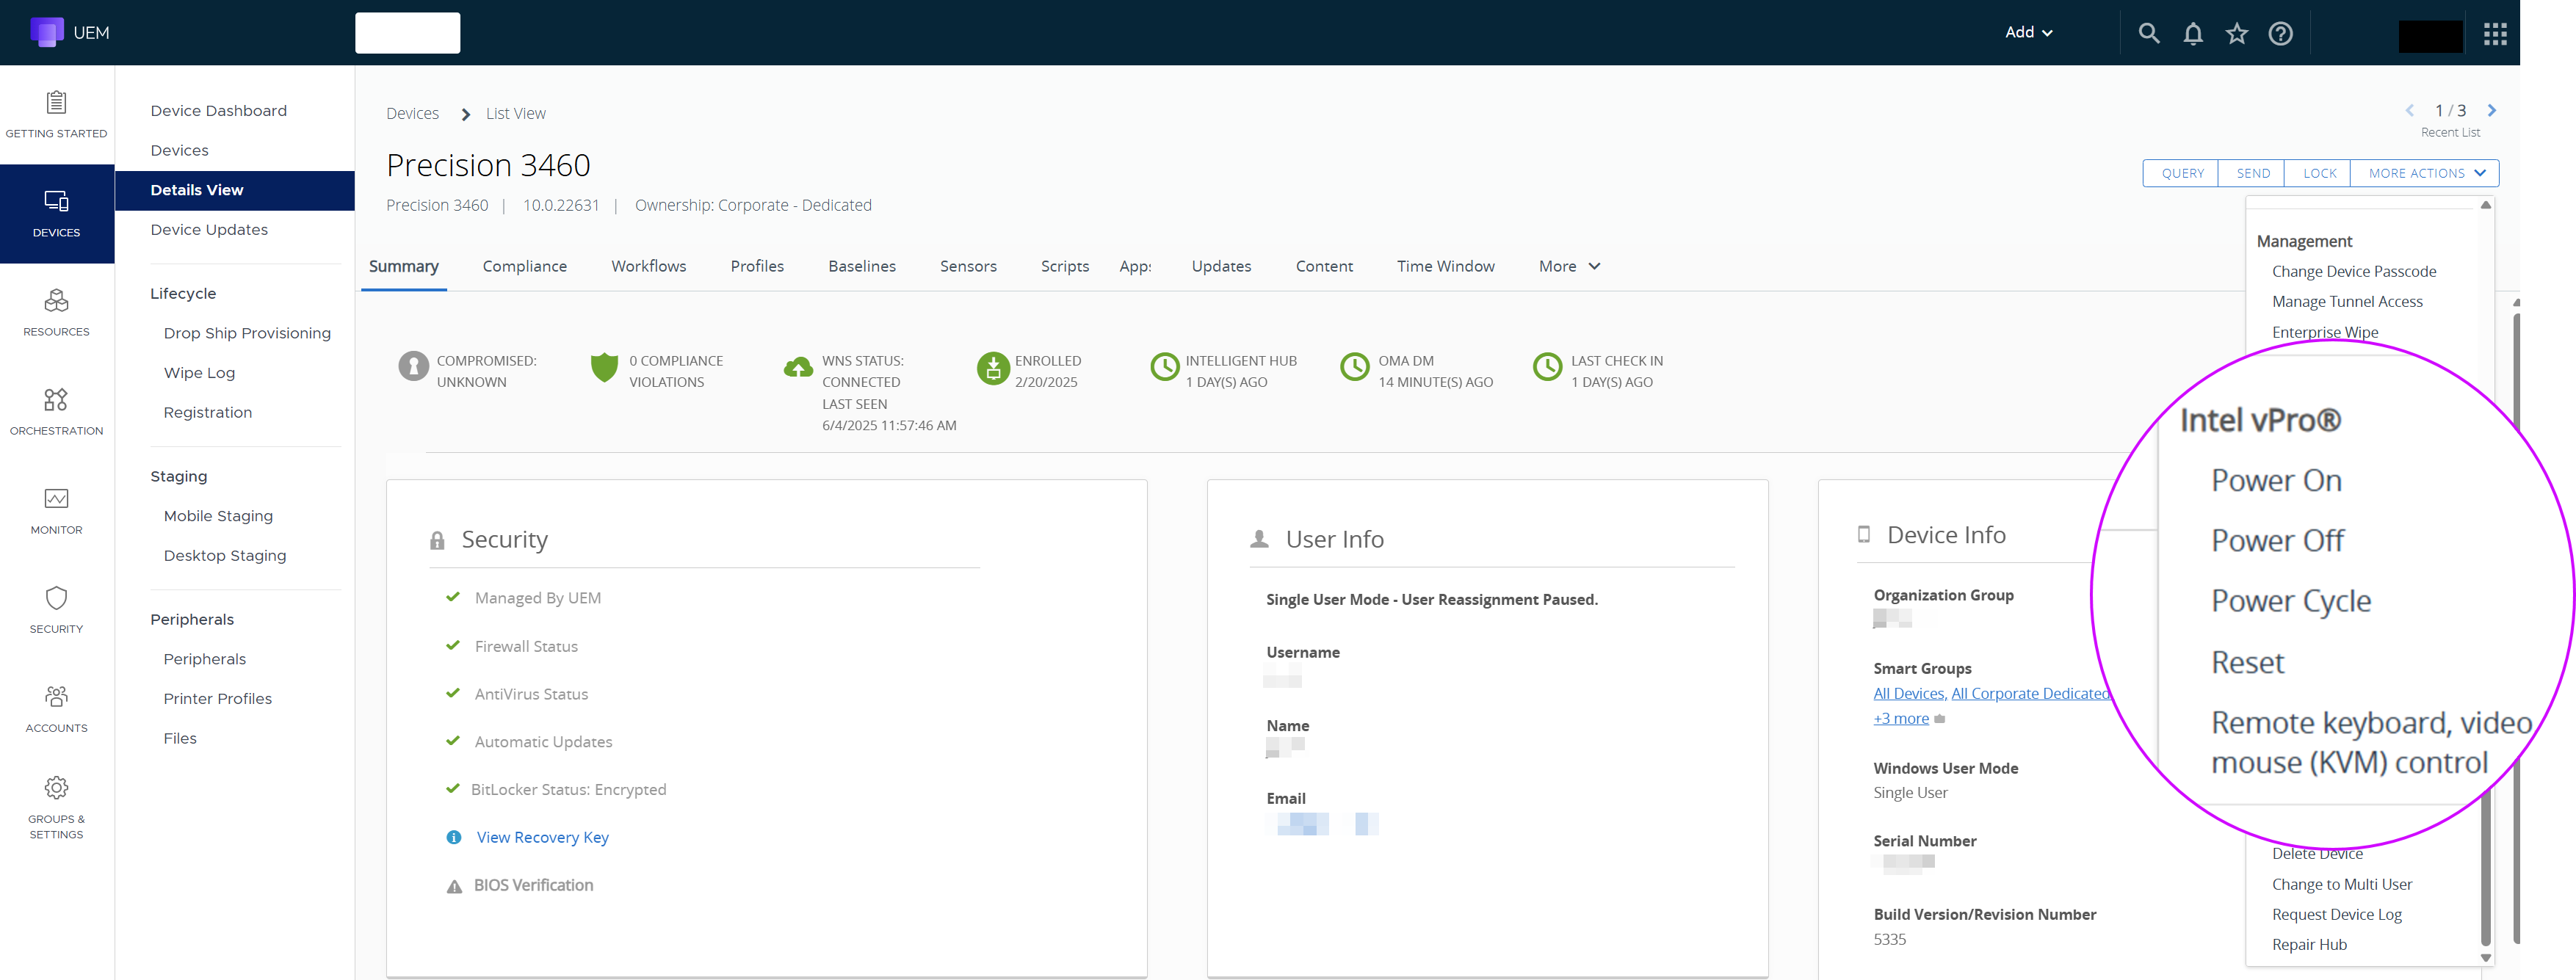This screenshot has width=2576, height=980.
Task: Open the More Actions dropdown
Action: pos(2424,173)
